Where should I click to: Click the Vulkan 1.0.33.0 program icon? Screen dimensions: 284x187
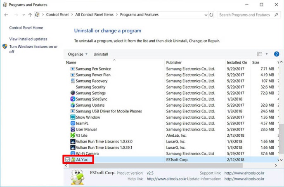73,141
